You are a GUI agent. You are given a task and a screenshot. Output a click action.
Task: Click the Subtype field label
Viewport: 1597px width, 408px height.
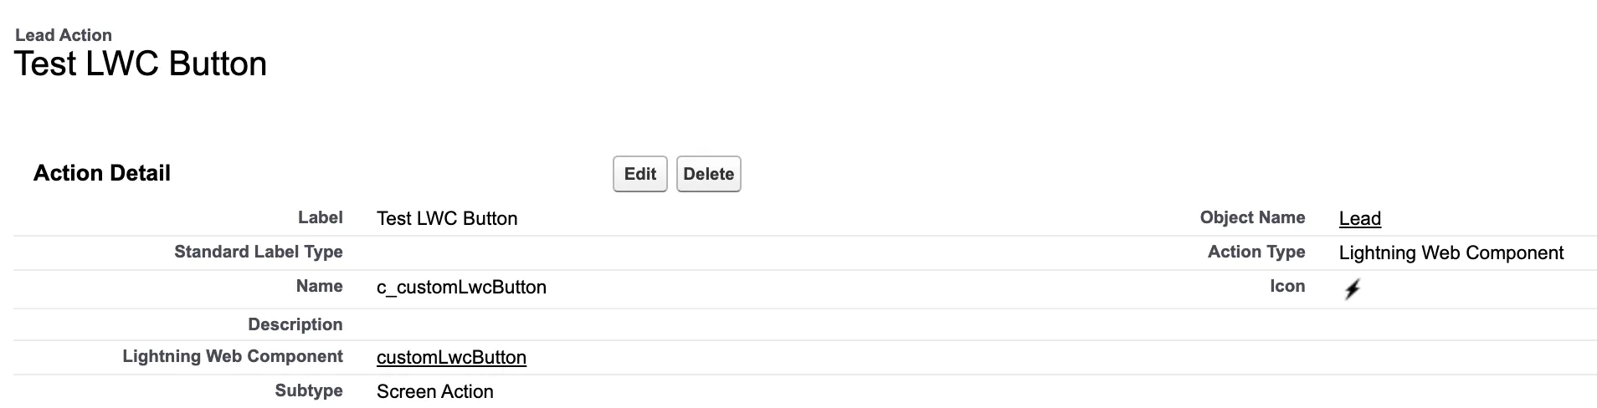tap(309, 391)
